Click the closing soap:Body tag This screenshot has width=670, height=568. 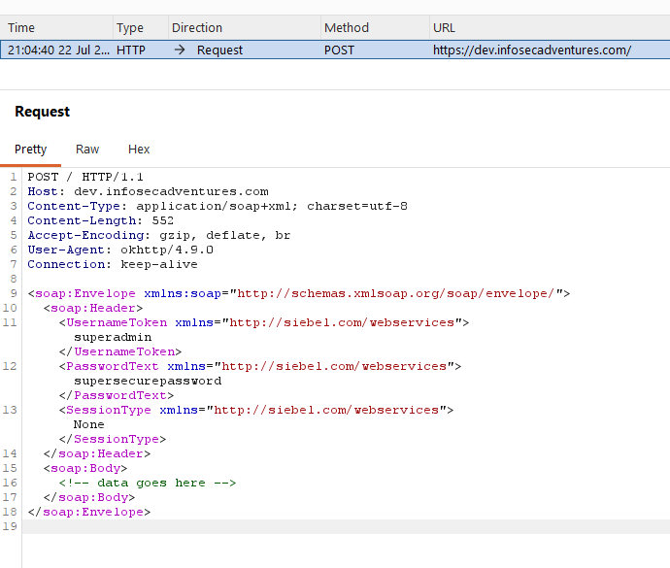(89, 497)
